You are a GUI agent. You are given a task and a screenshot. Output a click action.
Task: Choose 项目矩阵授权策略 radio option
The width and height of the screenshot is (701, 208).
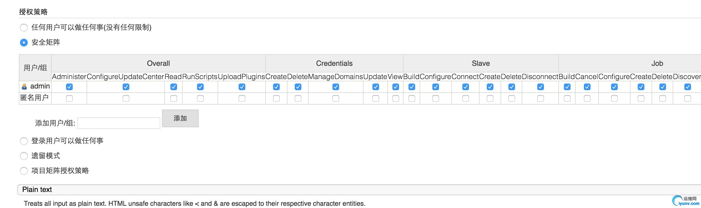tap(24, 171)
